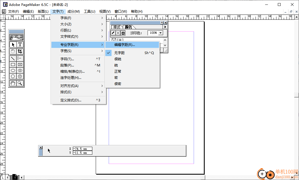Viewport: 299px width, 180px height.
Task: Switch to the 排式 palette tab
Action: click(x=117, y=27)
